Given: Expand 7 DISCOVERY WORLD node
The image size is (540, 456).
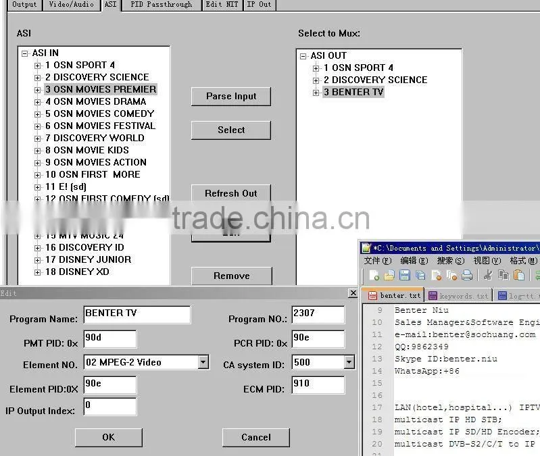Looking at the screenshot, I should (x=38, y=138).
